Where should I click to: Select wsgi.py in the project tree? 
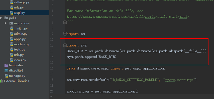point(19,13)
